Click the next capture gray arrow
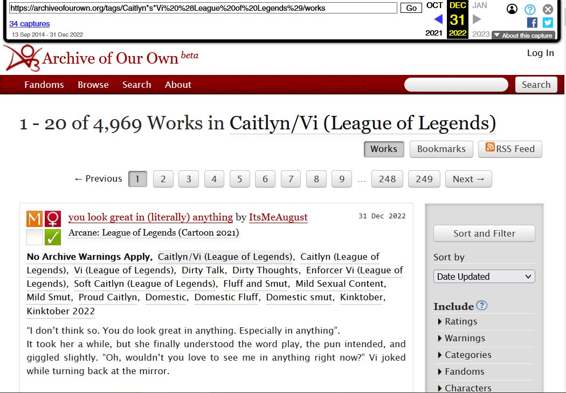This screenshot has width=566, height=393. click(x=477, y=19)
